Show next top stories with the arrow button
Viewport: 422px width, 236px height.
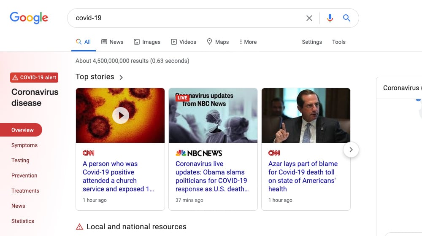click(x=351, y=150)
